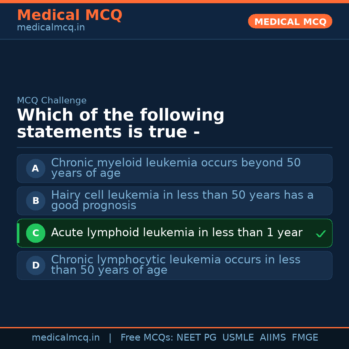Select the Hairy cell leukemia answer option

[x=182, y=200]
